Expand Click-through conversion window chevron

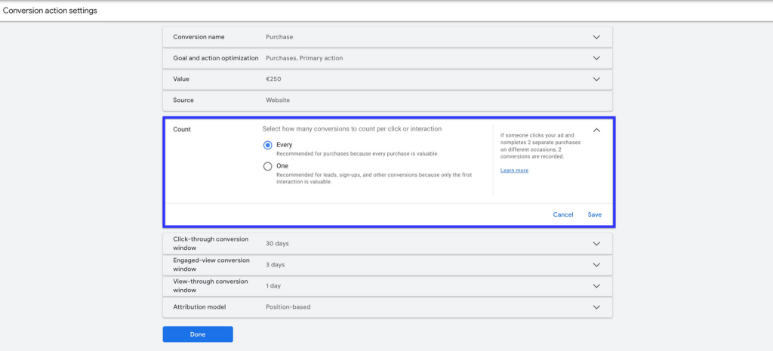coord(596,244)
